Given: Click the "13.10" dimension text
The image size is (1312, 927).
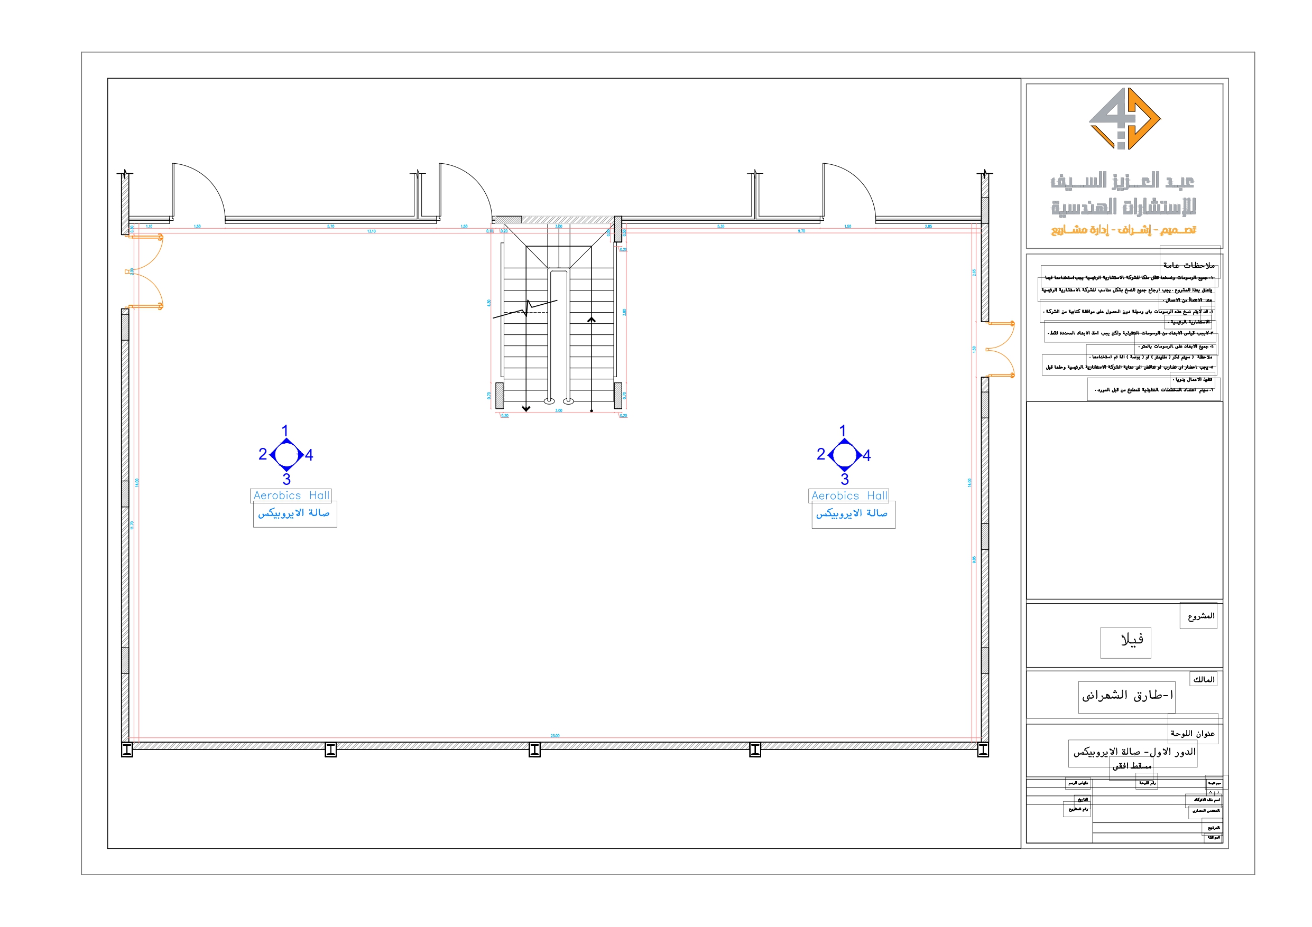Looking at the screenshot, I should pyautogui.click(x=372, y=231).
